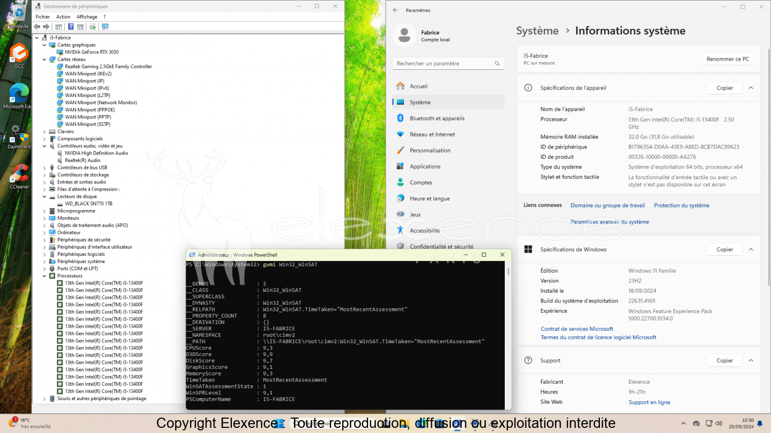Viewport: 771px width, 433px height.
Task: Copy Support info with Copier button
Action: [x=725, y=361]
